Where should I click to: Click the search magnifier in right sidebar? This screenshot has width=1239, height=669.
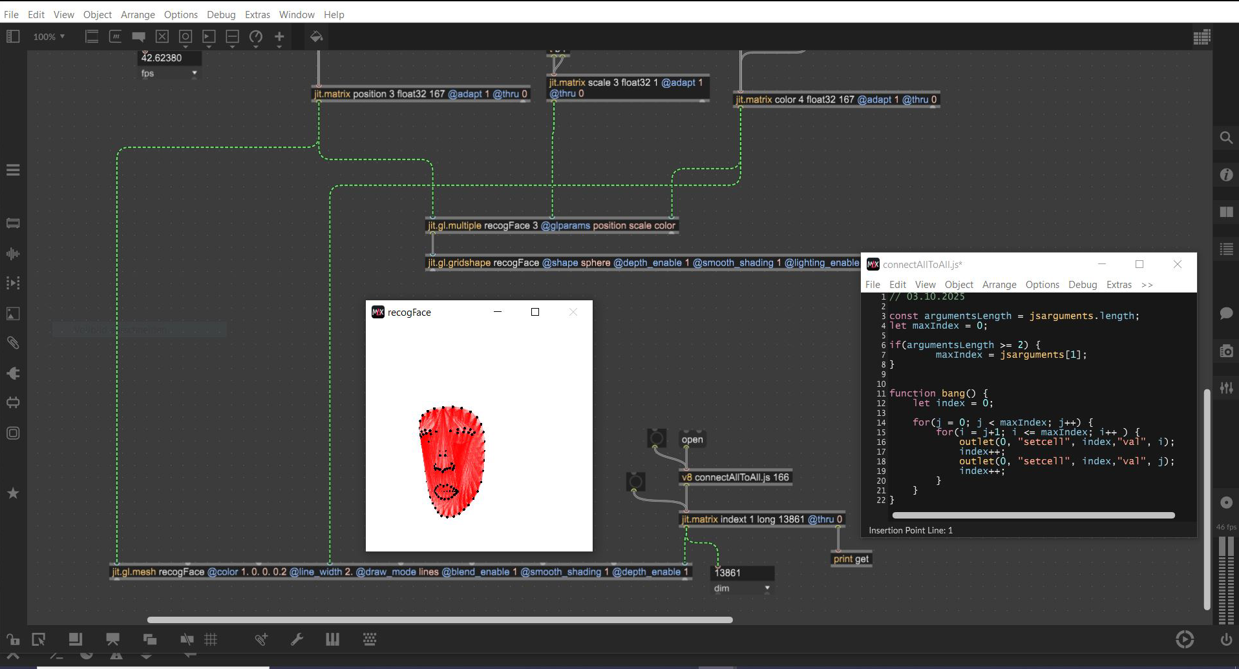(1226, 138)
